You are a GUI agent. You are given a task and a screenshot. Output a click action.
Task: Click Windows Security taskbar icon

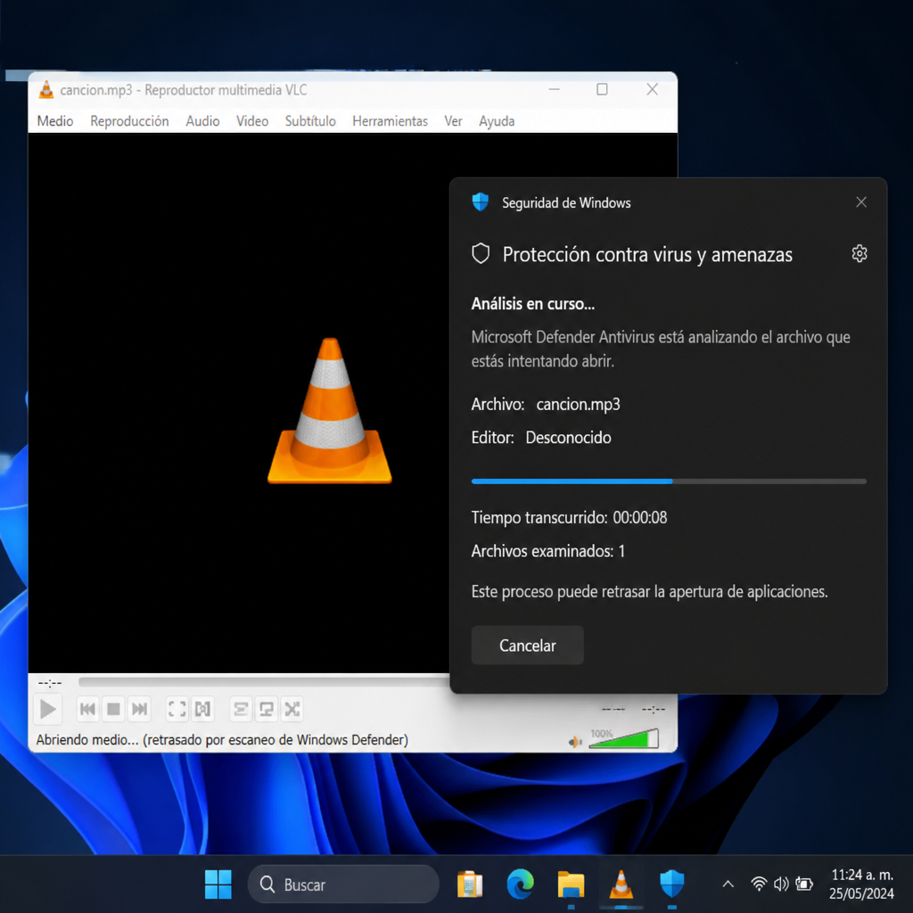[671, 884]
